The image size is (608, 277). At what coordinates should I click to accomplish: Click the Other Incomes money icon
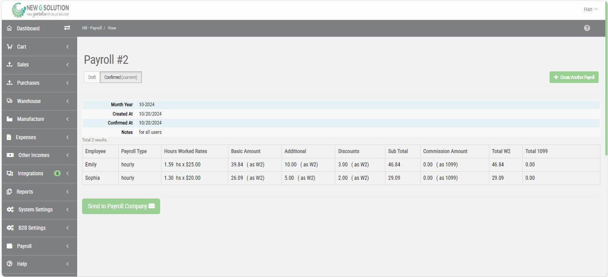[10, 155]
